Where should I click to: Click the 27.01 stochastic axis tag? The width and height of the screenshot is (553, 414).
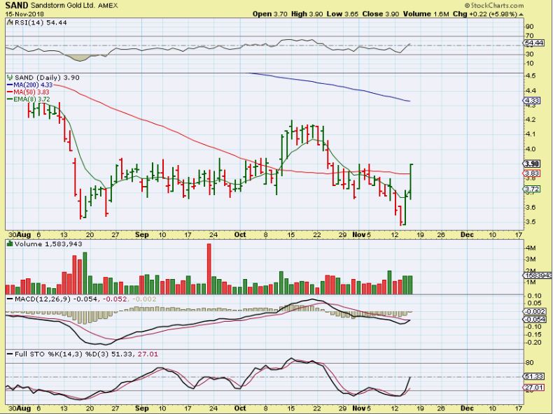point(533,387)
